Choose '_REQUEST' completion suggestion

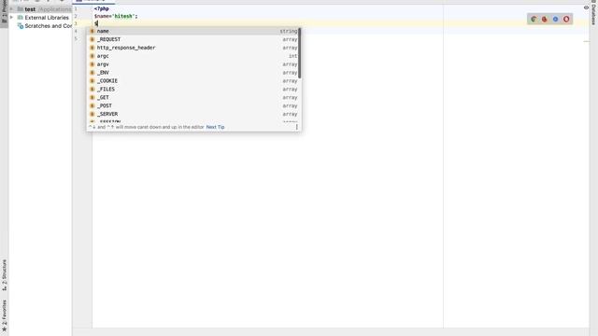click(193, 39)
